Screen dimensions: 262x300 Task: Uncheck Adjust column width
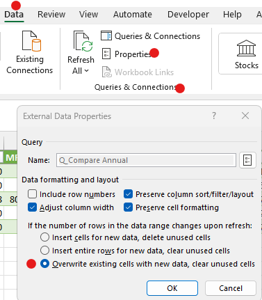(x=32, y=207)
